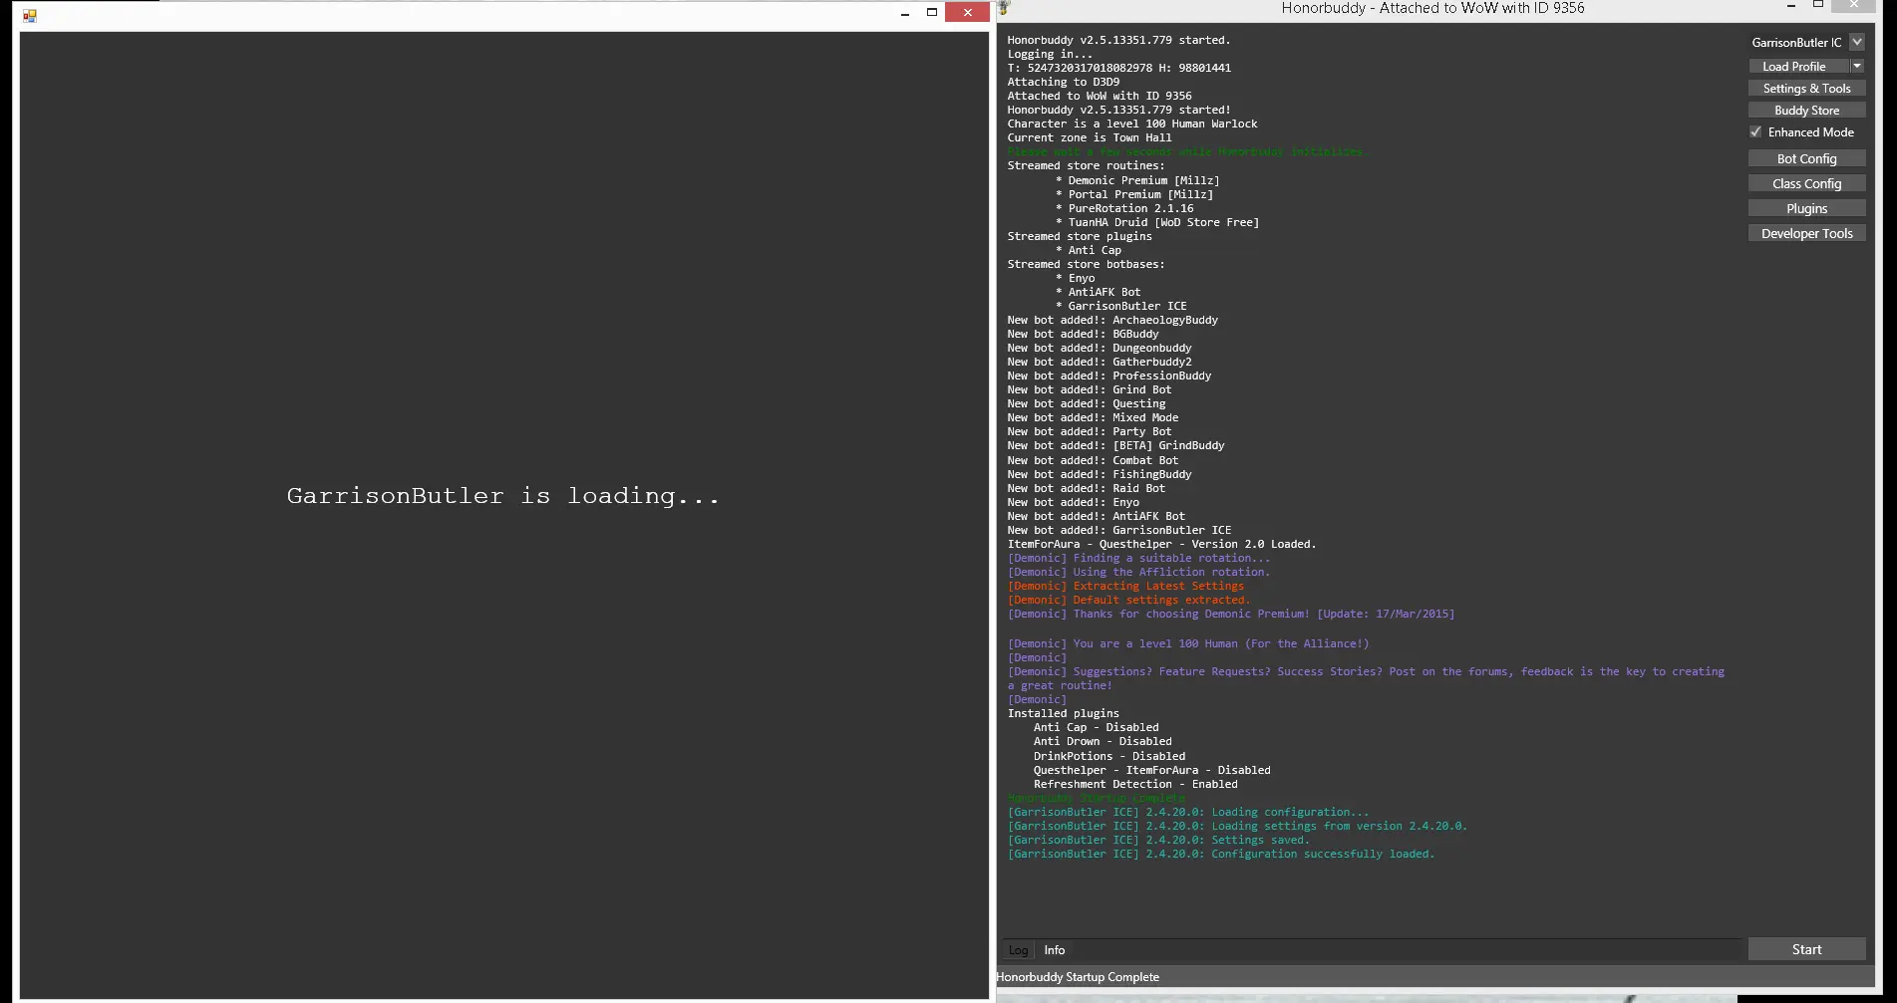Open the Buddy Store
The width and height of the screenshot is (1897, 1003).
click(1806, 111)
